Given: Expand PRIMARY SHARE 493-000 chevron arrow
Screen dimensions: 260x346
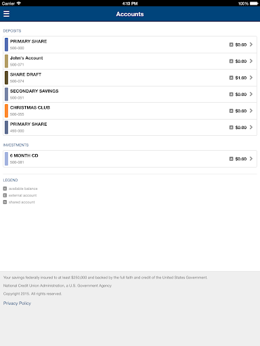Looking at the screenshot, I should coord(251,127).
